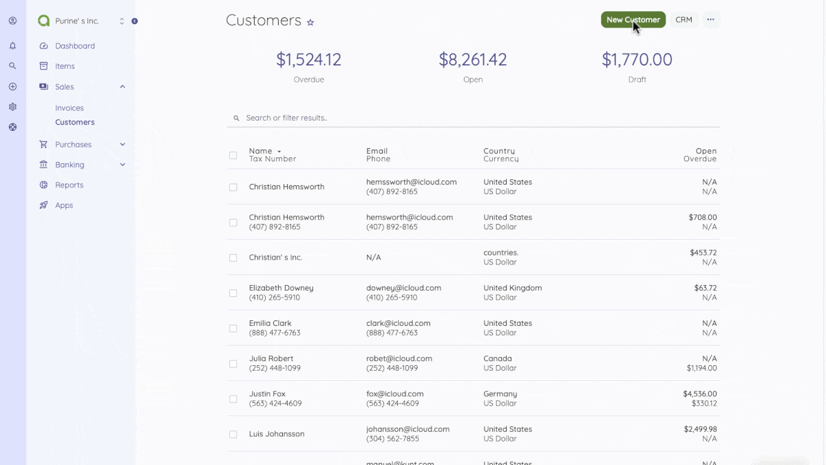Sort by Name column arrow

click(x=279, y=152)
